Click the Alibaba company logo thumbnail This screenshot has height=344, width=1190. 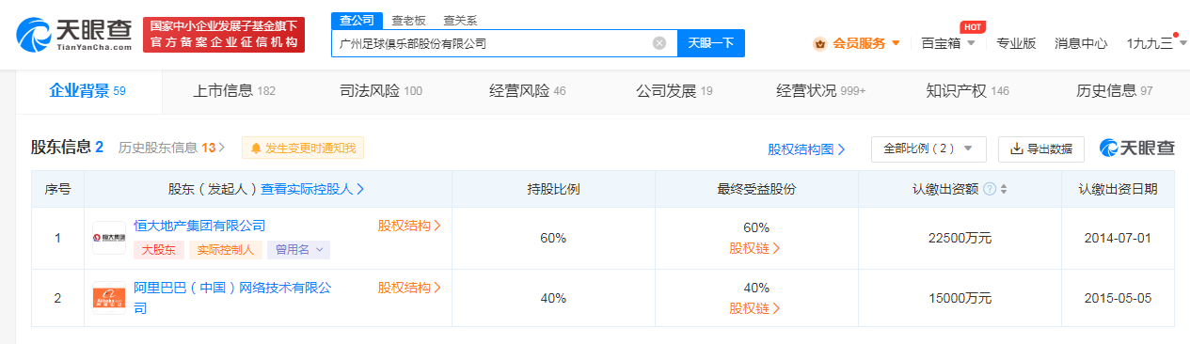click(109, 298)
